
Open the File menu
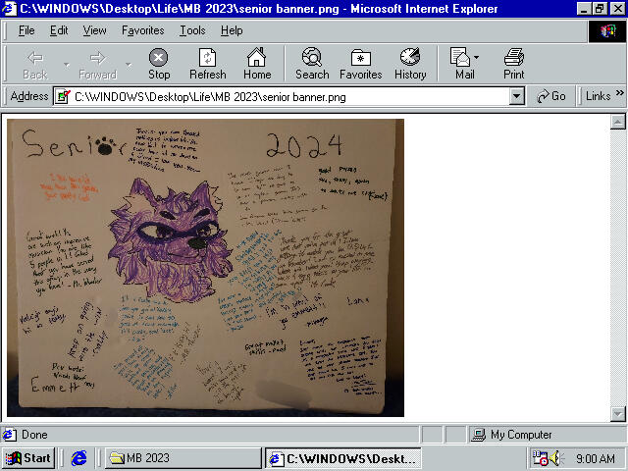tap(26, 30)
